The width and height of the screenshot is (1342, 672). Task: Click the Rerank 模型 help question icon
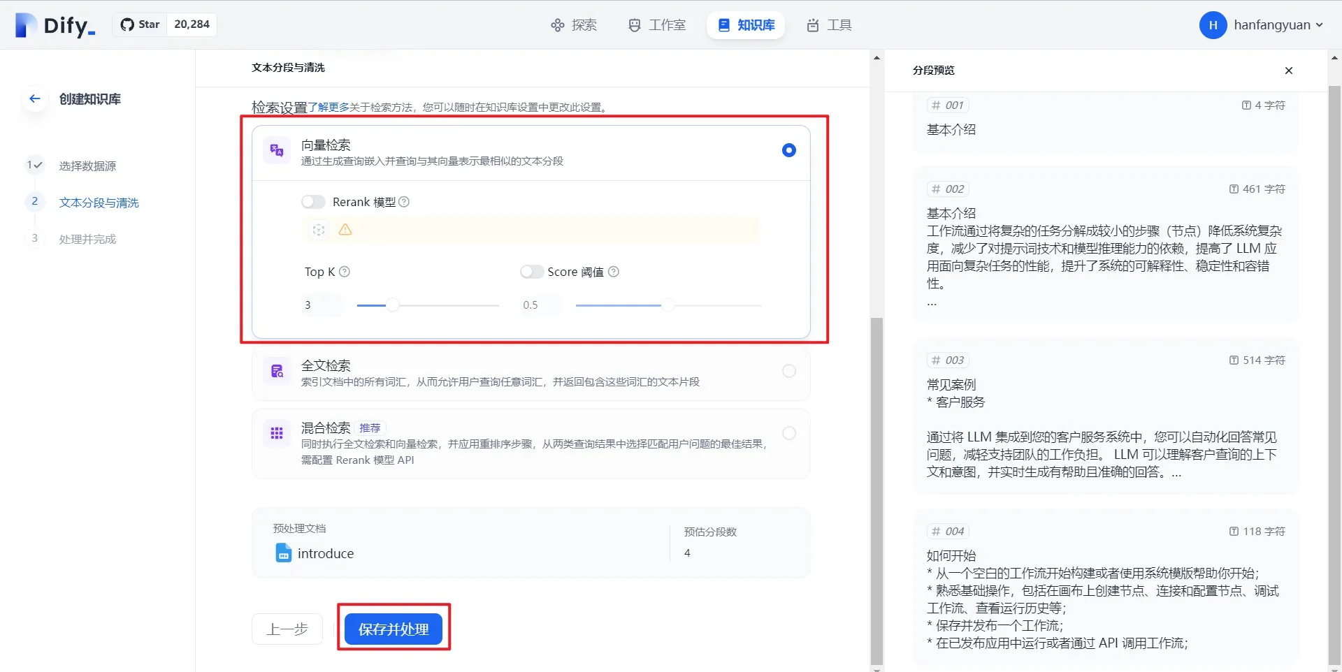click(404, 202)
